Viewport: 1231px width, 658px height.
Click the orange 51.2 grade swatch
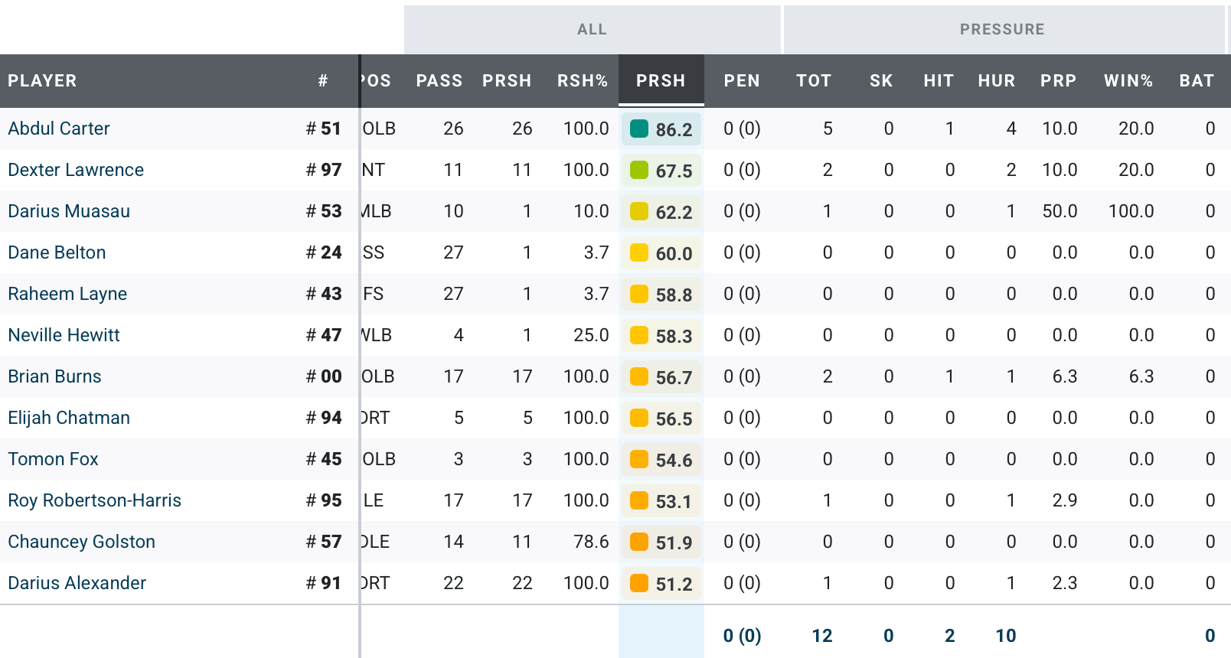[x=639, y=583]
